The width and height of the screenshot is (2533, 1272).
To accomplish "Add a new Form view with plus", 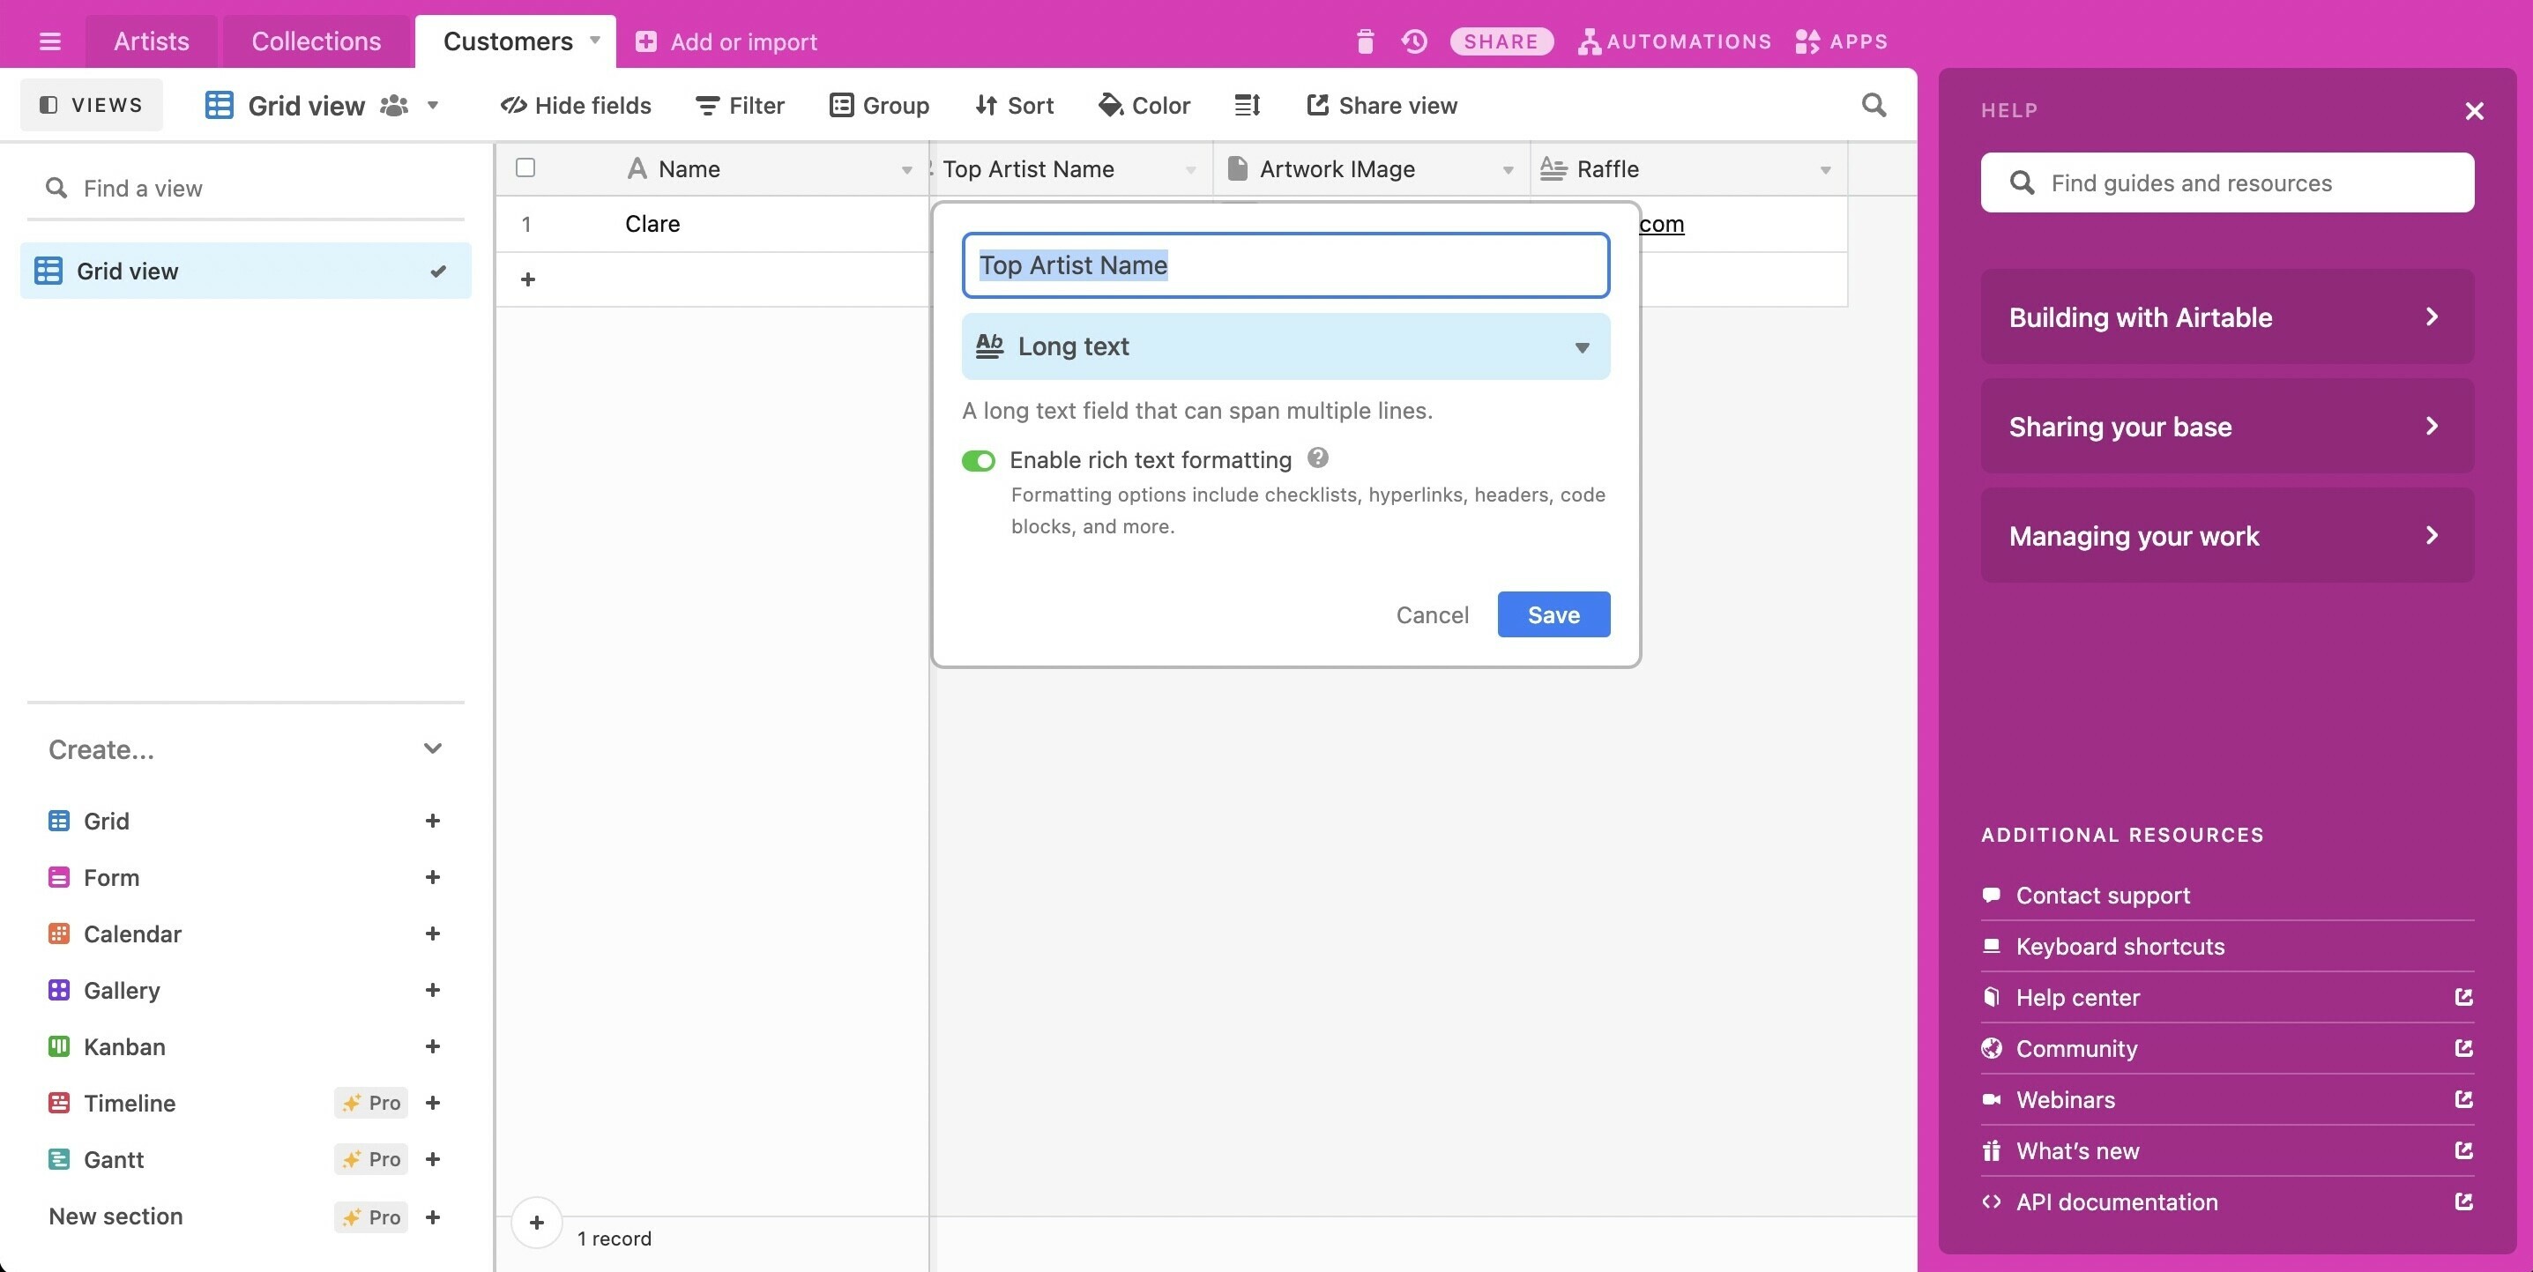I will (433, 877).
